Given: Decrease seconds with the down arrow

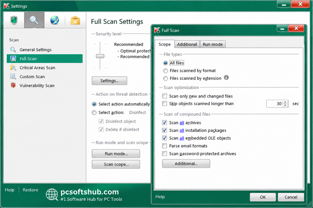Looking at the screenshot, I should pyautogui.click(x=285, y=105).
